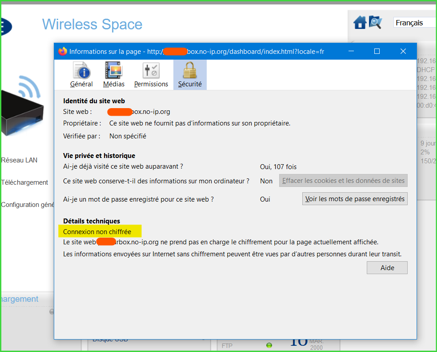The width and height of the screenshot is (437, 352).
Task: Click the Aide button
Action: pyautogui.click(x=387, y=267)
